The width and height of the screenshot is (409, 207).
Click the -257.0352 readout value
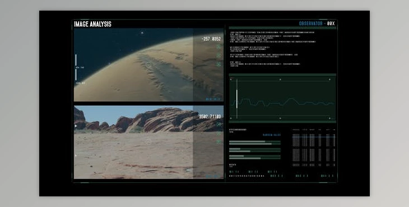coord(211,39)
